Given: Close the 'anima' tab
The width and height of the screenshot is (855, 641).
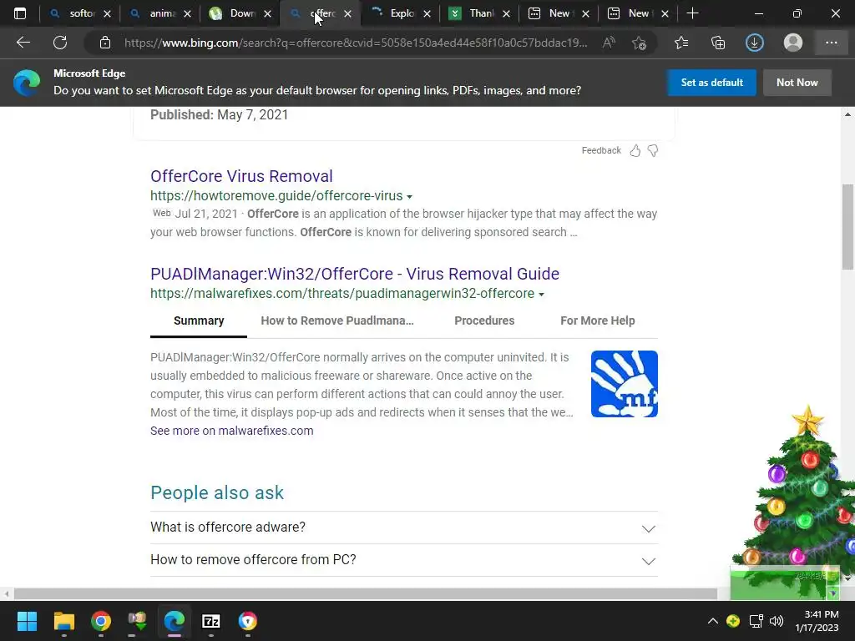Looking at the screenshot, I should coord(188,13).
